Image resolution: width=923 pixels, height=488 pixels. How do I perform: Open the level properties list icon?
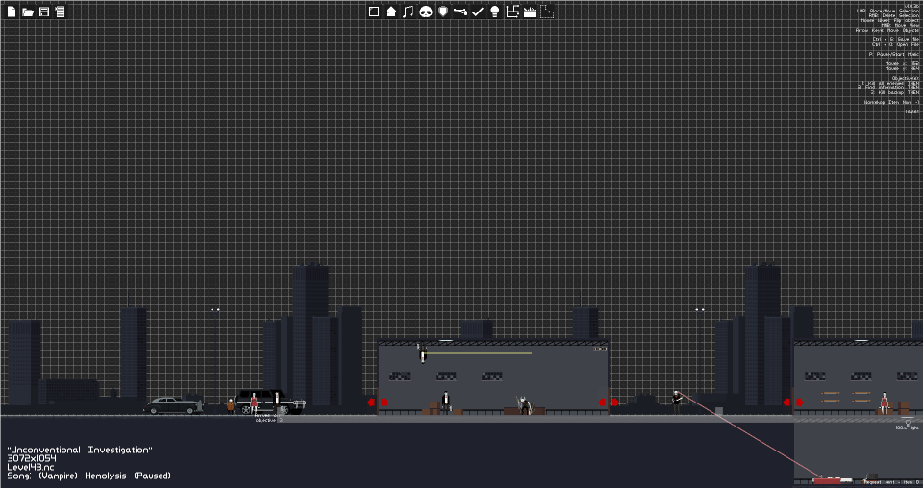click(60, 12)
